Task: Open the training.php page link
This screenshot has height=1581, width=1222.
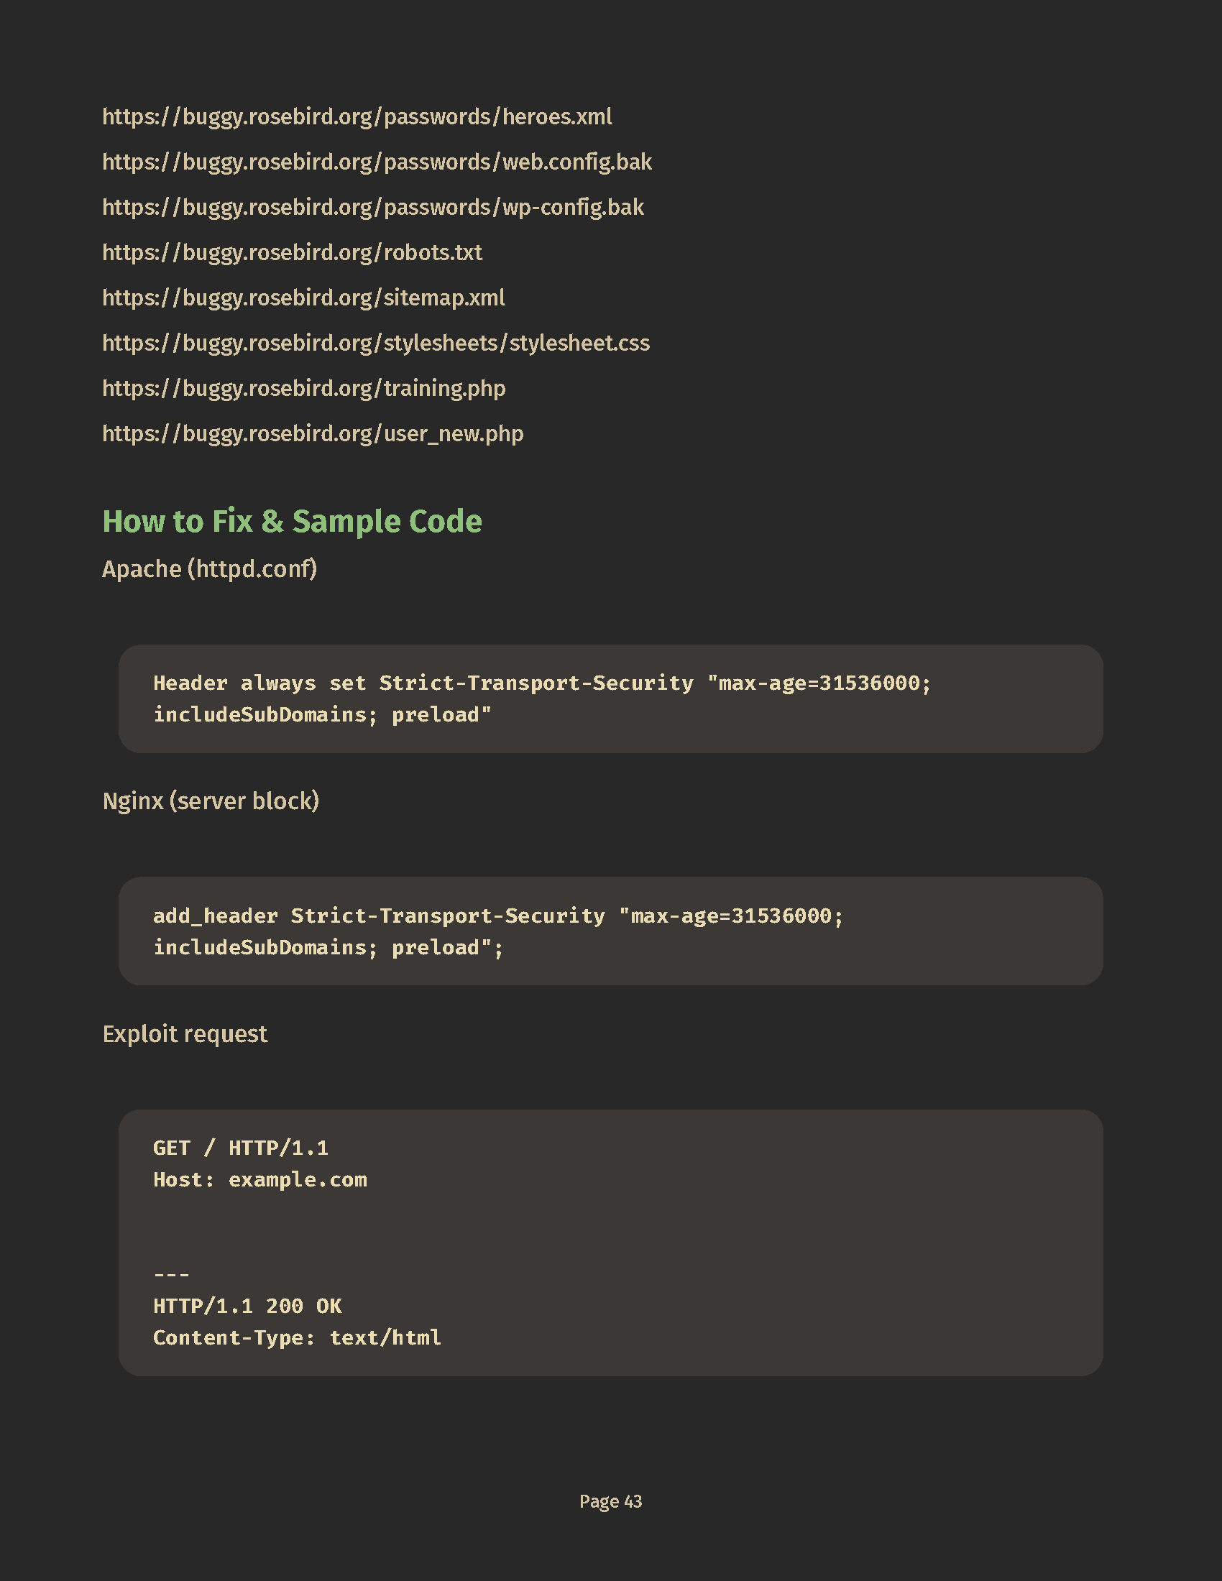Action: coord(303,389)
